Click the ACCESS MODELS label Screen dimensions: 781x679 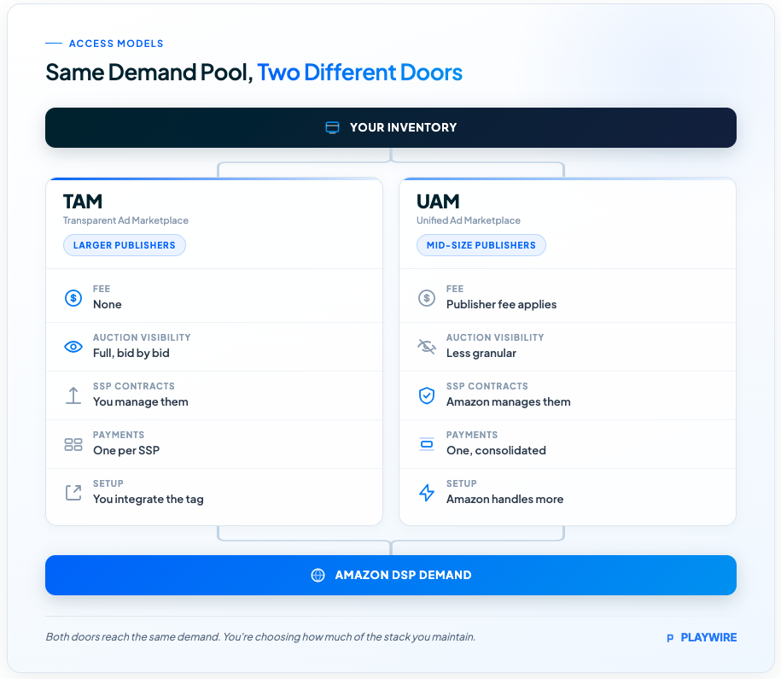116,44
